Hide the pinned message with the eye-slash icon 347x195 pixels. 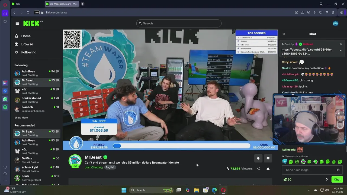click(x=341, y=44)
